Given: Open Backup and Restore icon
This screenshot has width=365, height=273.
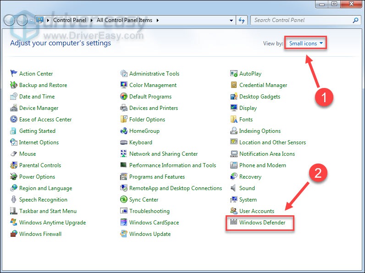Looking at the screenshot, I should pyautogui.click(x=14, y=85).
